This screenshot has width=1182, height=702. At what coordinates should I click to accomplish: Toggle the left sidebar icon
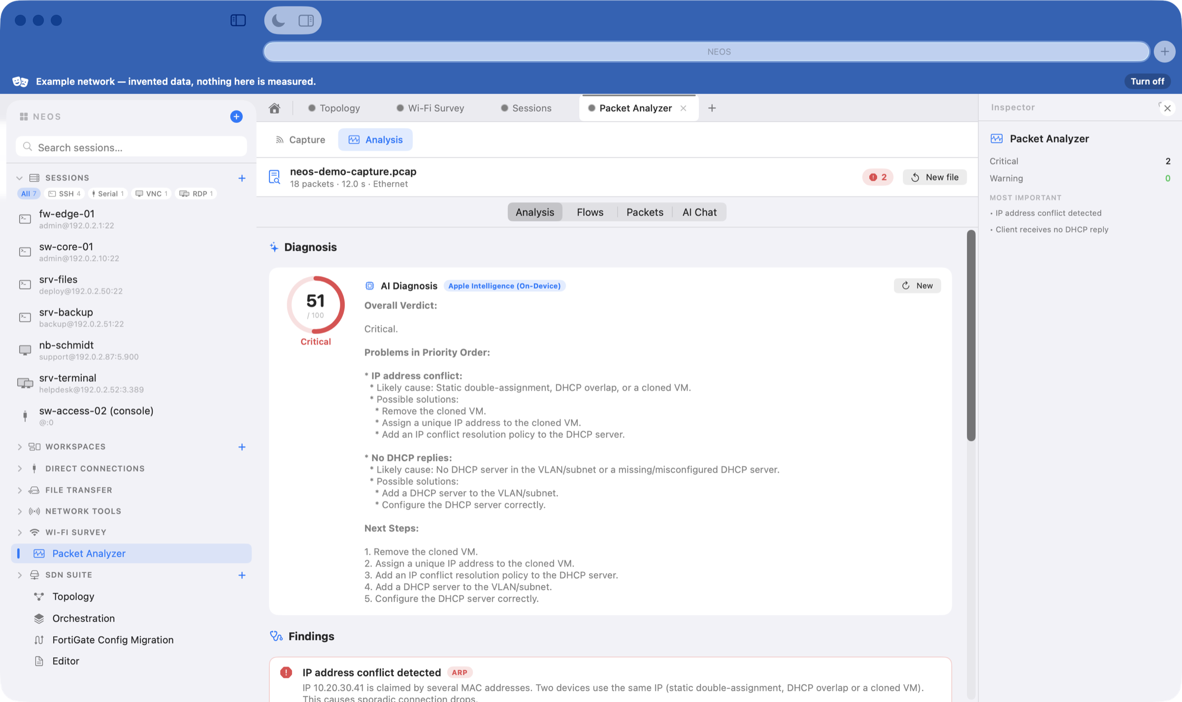point(238,20)
